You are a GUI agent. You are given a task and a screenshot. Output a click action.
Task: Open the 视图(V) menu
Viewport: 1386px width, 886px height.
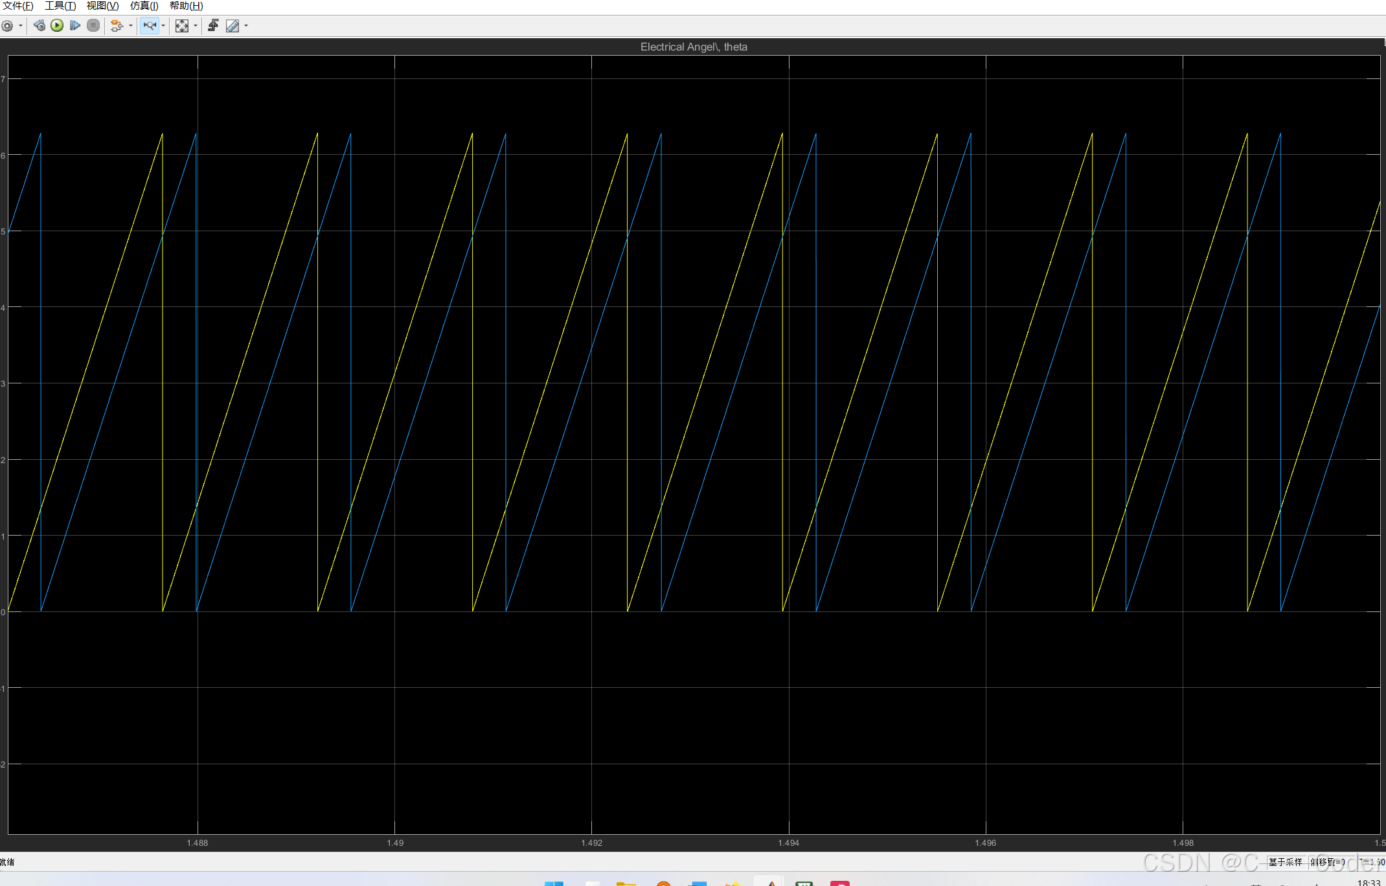click(x=102, y=6)
